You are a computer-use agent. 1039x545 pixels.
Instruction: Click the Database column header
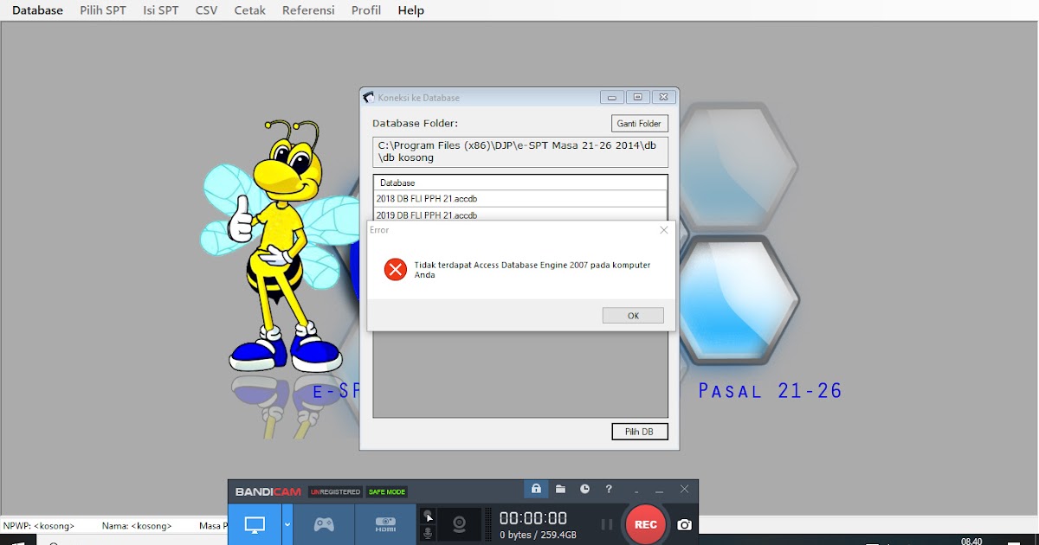click(x=520, y=183)
